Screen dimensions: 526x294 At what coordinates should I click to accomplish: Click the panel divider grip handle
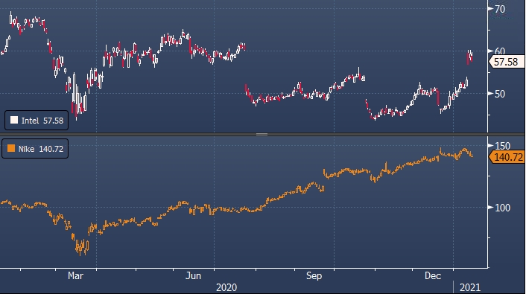[262, 134]
